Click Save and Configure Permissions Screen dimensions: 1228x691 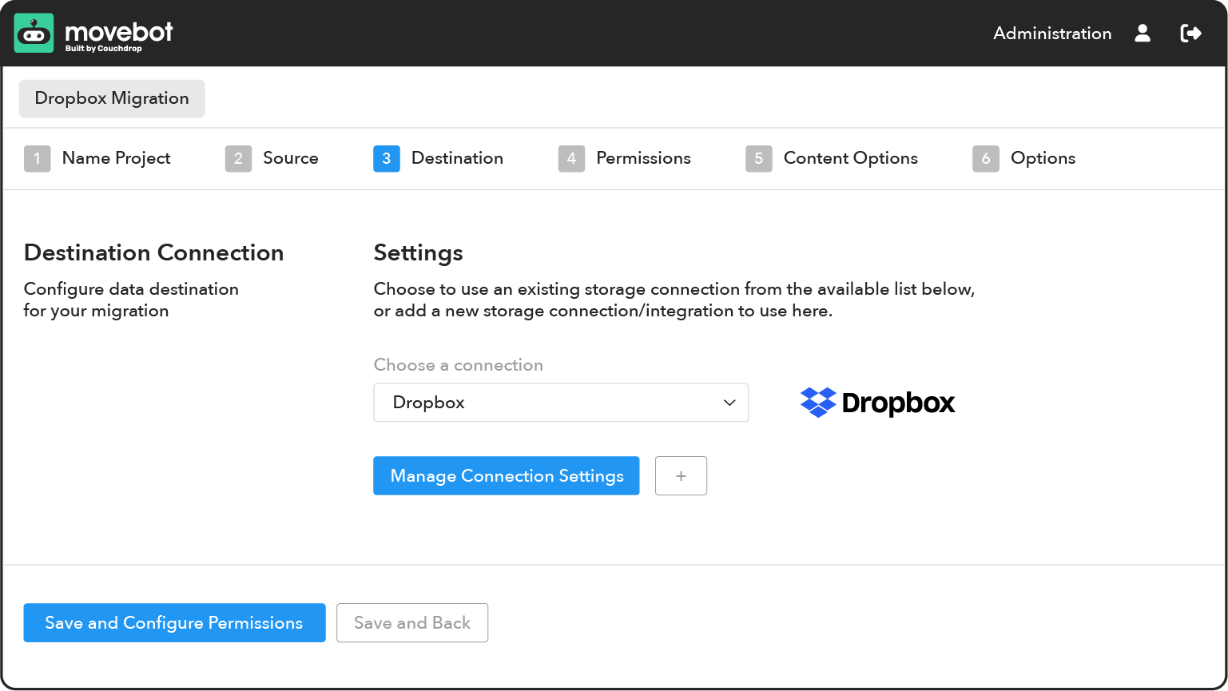[x=174, y=623]
